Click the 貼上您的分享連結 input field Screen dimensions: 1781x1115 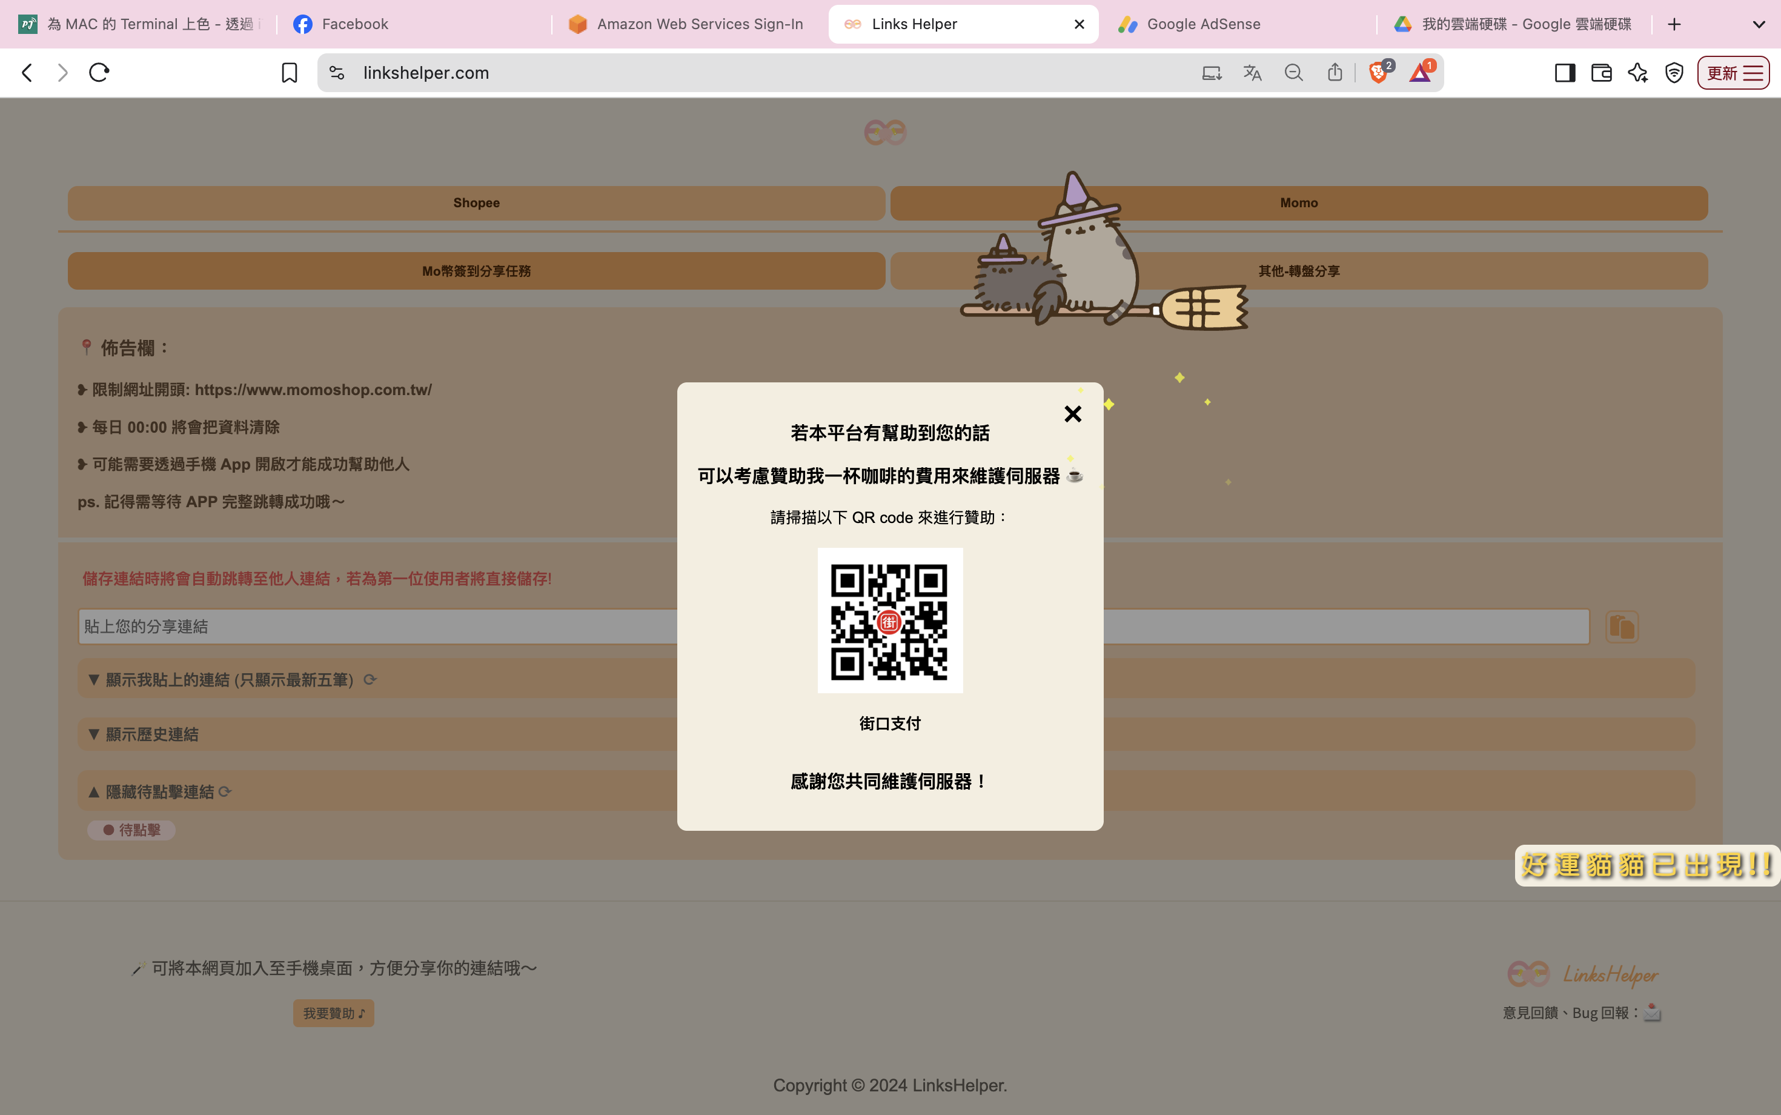(834, 626)
